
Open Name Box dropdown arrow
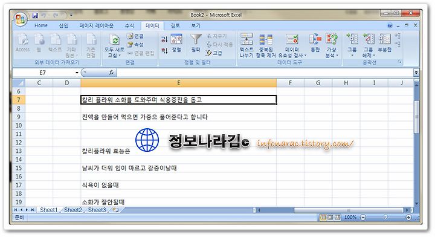[77, 73]
